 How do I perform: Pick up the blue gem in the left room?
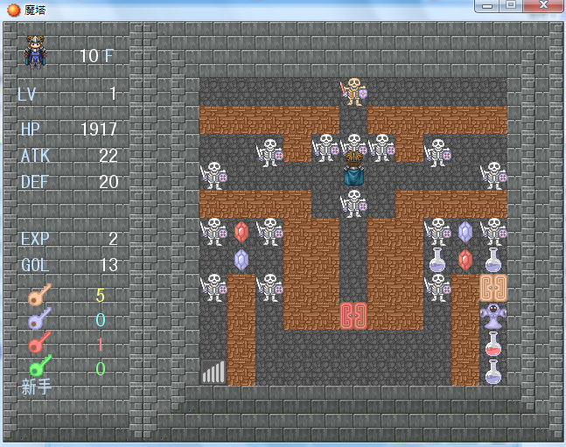click(x=241, y=260)
